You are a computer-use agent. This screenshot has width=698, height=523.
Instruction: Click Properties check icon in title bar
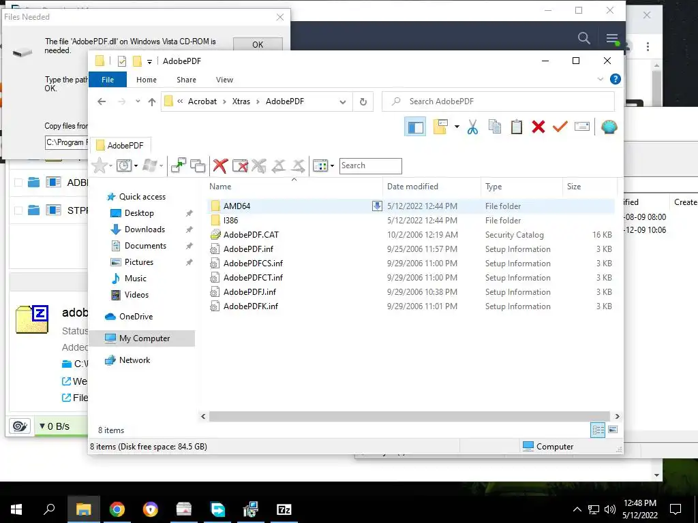pos(121,61)
